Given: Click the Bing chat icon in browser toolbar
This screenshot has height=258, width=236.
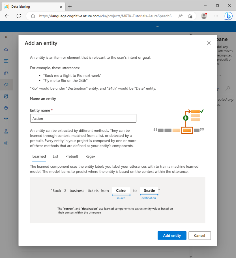Looking at the screenshot, I should click(228, 16).
